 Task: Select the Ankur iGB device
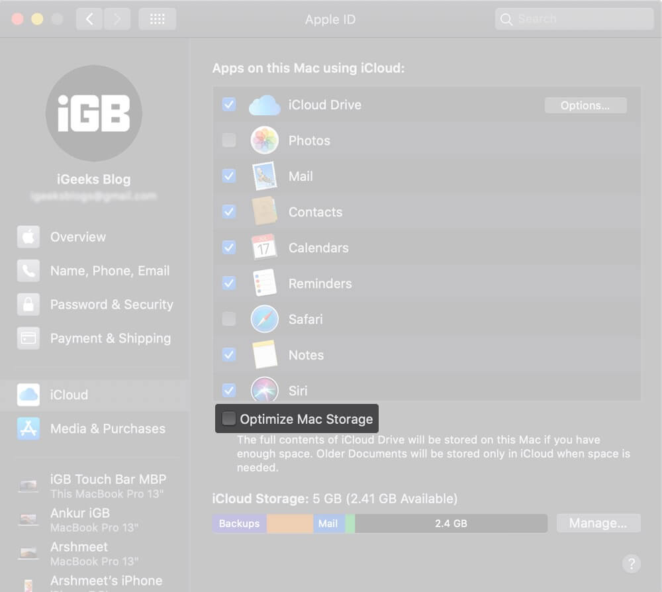coord(95,519)
